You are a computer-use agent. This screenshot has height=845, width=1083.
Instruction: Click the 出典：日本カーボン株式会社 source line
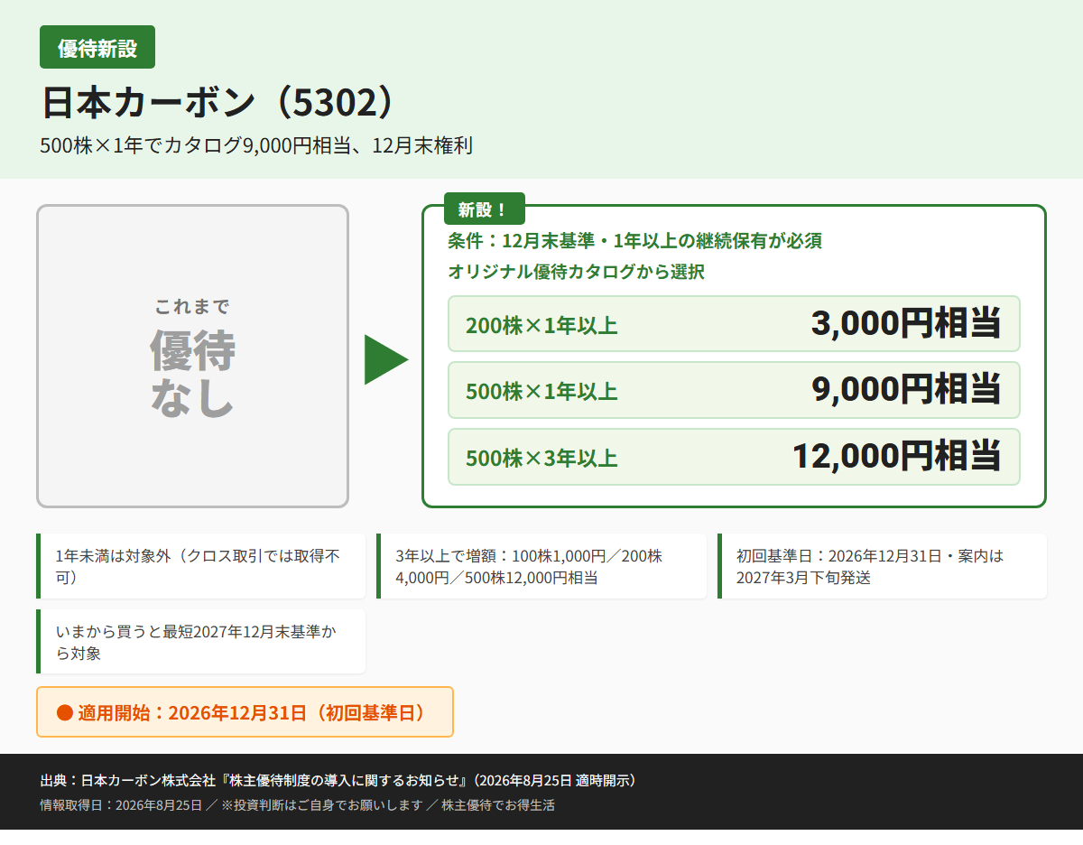[338, 780]
